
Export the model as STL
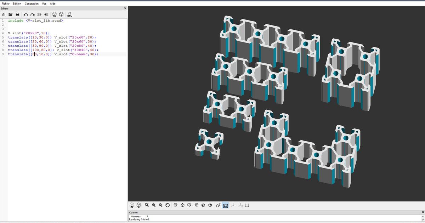(x=70, y=15)
